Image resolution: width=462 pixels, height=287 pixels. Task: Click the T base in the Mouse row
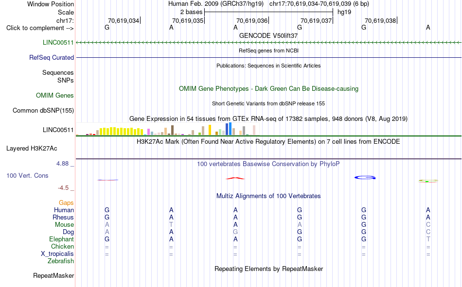click(171, 224)
